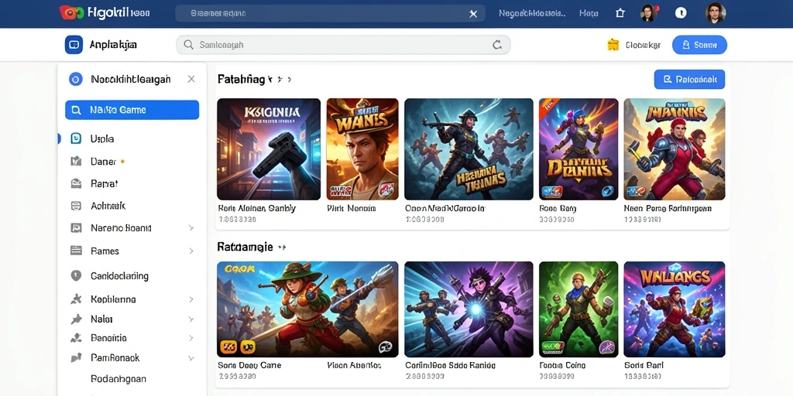The image size is (793, 396).
Task: Open the Carlindee Sdde Ranide thumbnail
Action: (469, 309)
